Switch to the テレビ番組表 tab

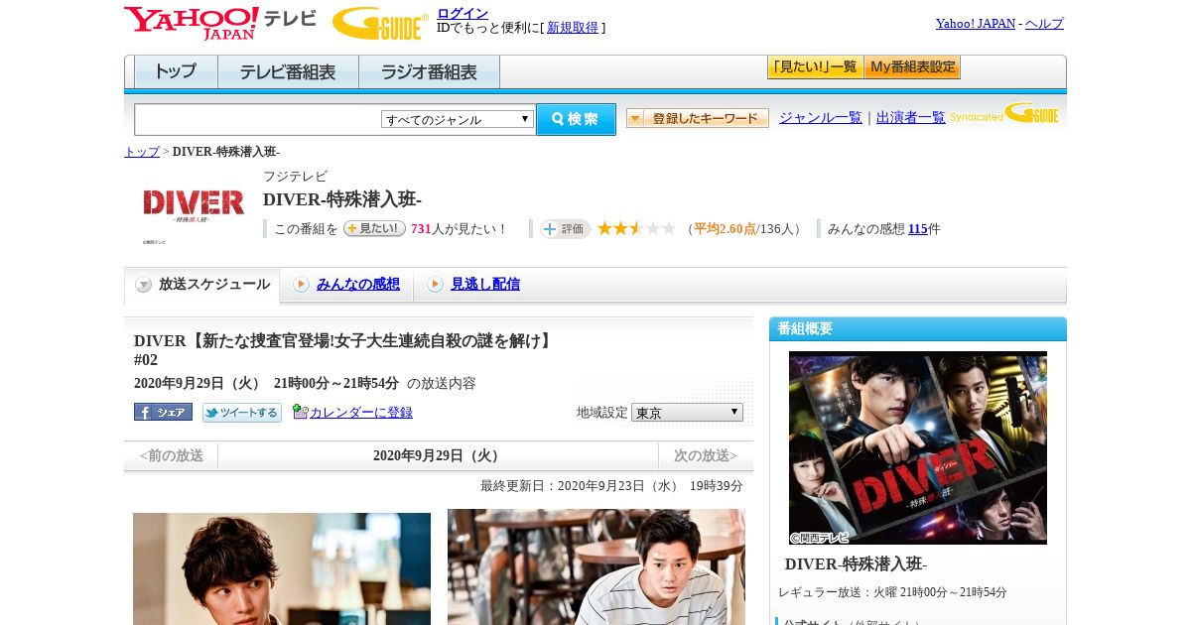288,71
